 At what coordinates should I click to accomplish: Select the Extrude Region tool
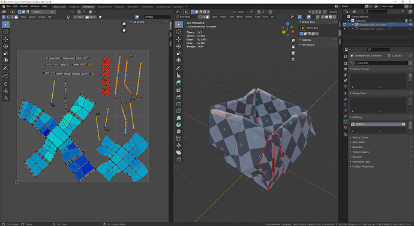coord(179,83)
